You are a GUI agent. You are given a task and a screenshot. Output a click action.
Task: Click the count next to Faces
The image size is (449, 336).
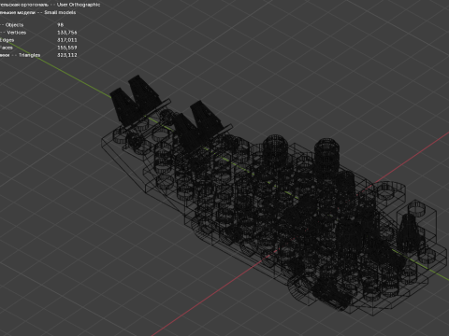point(67,48)
